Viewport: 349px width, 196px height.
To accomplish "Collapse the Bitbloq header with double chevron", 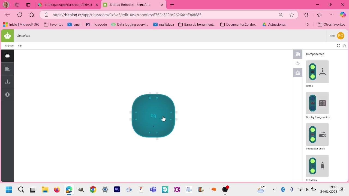I will point(344,46).
